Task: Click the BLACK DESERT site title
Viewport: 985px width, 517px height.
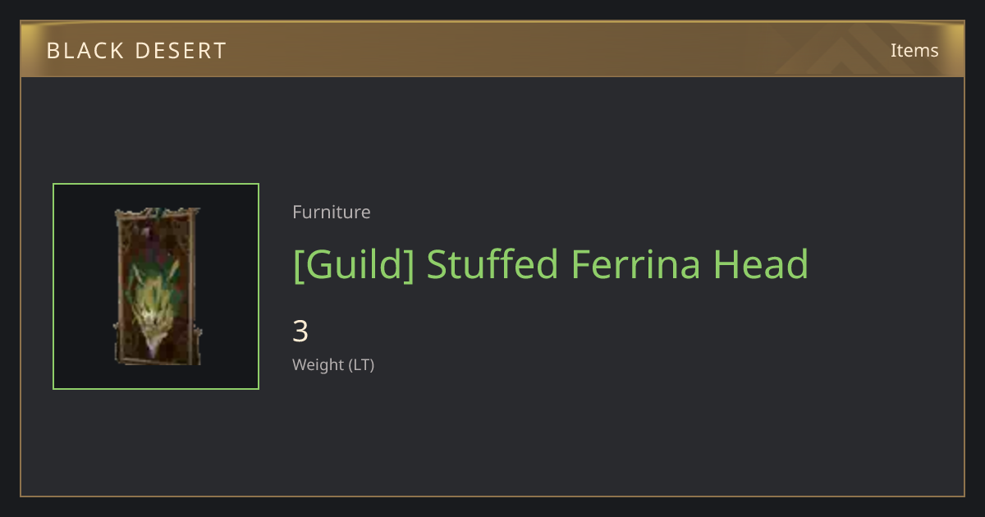Action: point(136,50)
